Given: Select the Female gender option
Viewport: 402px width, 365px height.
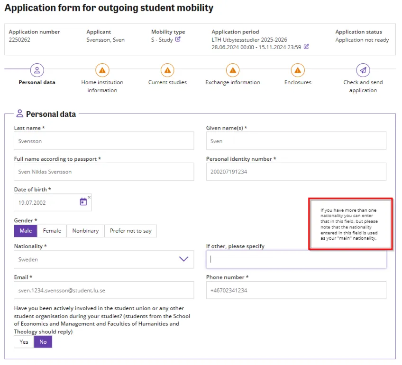Looking at the screenshot, I should tap(52, 231).
